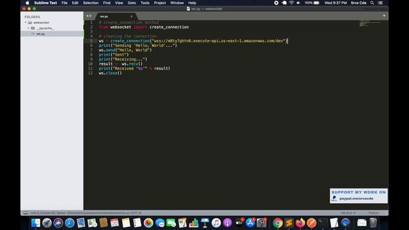Open Firefox in the dock
This screenshot has width=409, height=230.
300,223
